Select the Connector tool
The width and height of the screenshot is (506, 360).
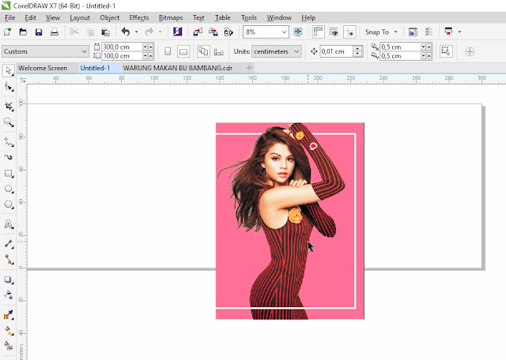9,260
